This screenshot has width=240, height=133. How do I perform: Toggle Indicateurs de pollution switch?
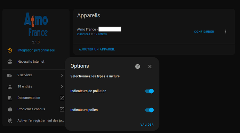[x=149, y=91]
